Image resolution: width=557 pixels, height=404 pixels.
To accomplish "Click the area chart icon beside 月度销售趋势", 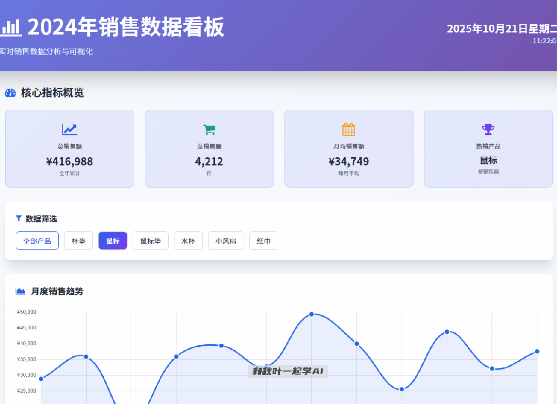I will point(21,291).
